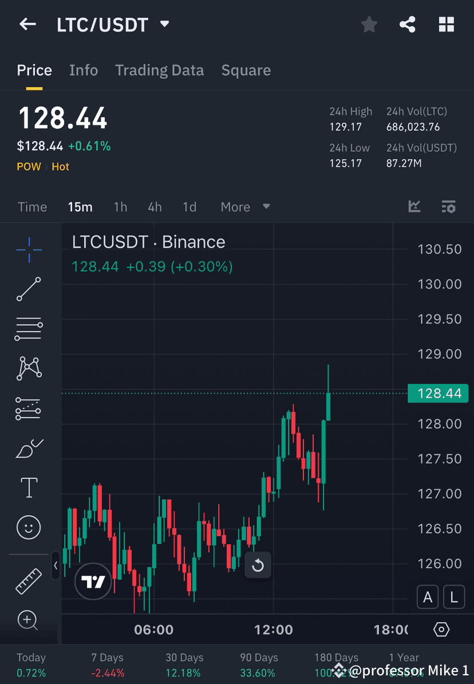Toggle the A chart mode button
474x684 pixels.
[428, 597]
